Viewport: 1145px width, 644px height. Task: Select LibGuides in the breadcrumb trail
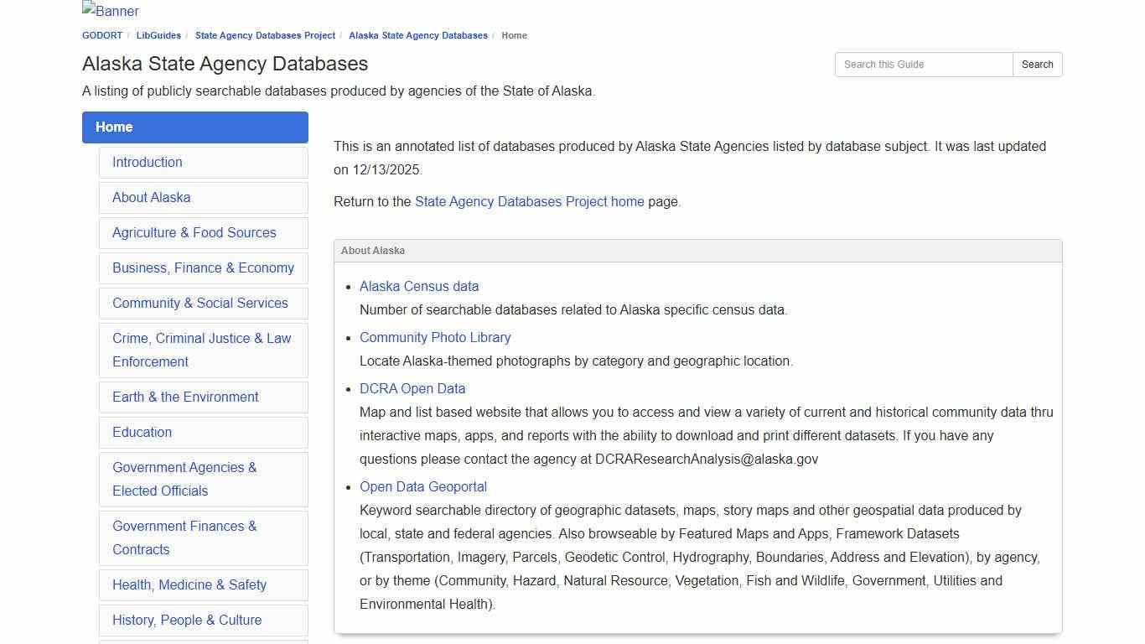click(x=158, y=35)
